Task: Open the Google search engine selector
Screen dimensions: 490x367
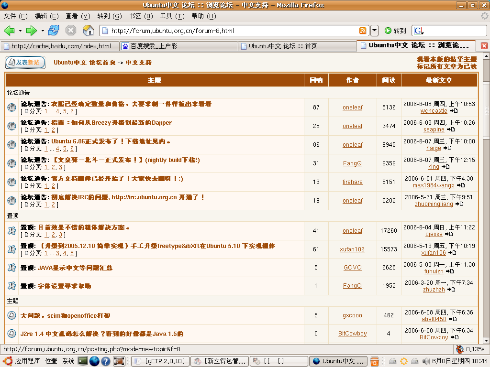Action: click(x=419, y=31)
